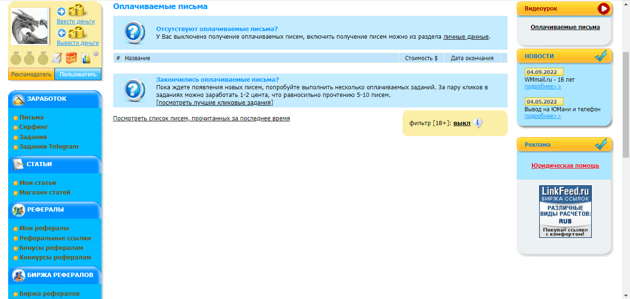Open the bar chart statistics icon
This screenshot has height=299, width=630.
(86, 58)
